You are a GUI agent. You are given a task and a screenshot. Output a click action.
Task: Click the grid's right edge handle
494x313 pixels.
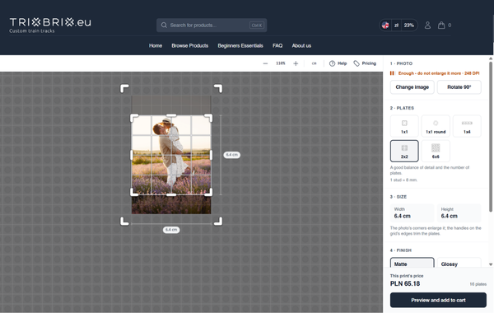click(211, 155)
